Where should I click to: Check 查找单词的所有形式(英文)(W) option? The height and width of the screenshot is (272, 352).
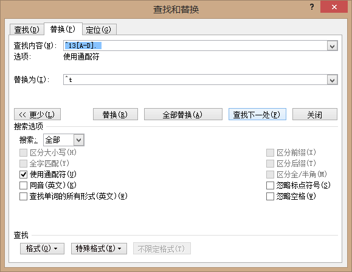[x=23, y=197]
